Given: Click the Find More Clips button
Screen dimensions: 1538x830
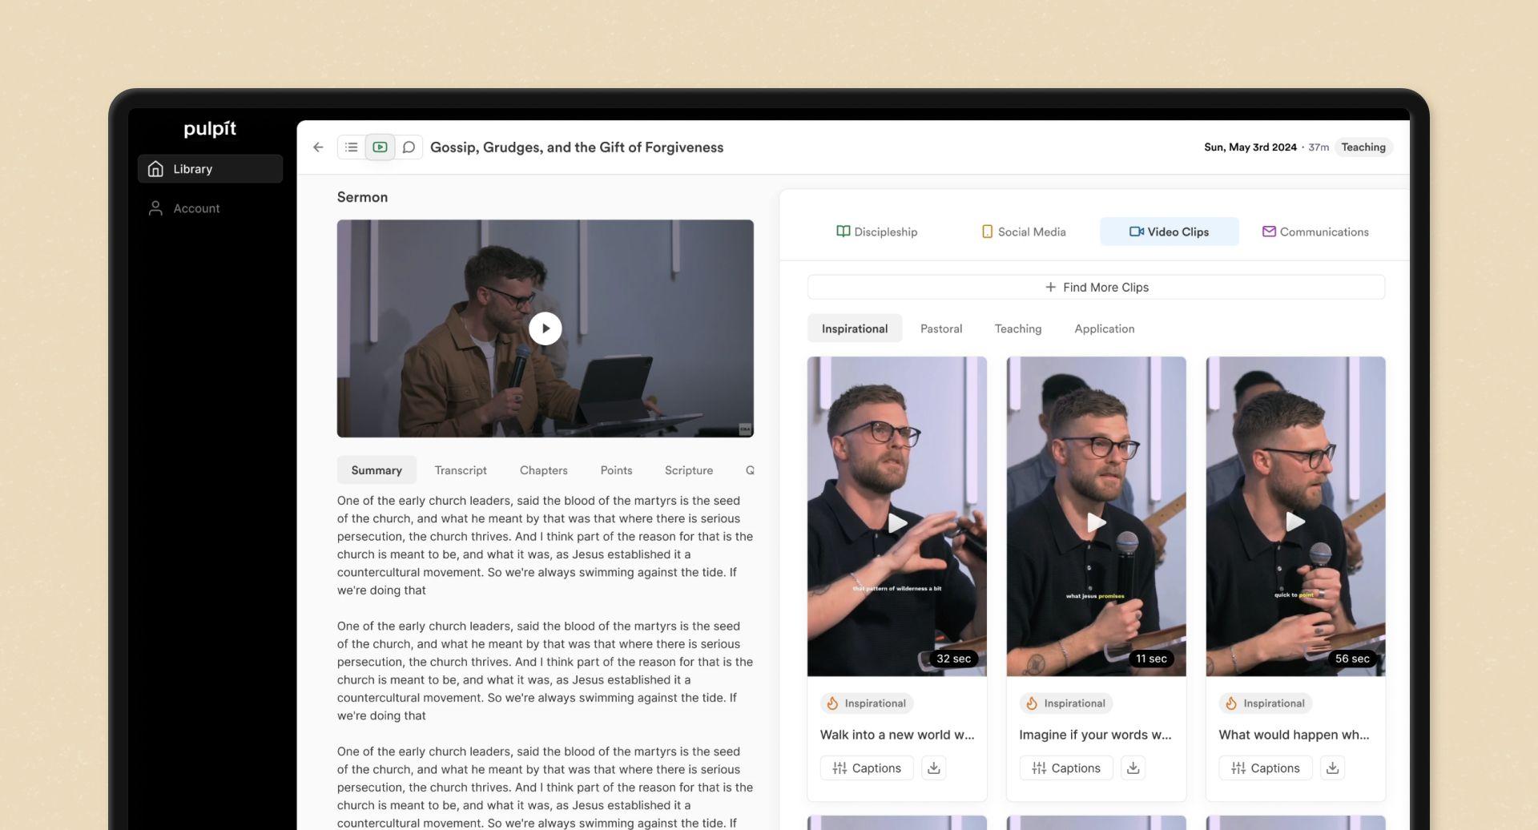Looking at the screenshot, I should coord(1096,287).
